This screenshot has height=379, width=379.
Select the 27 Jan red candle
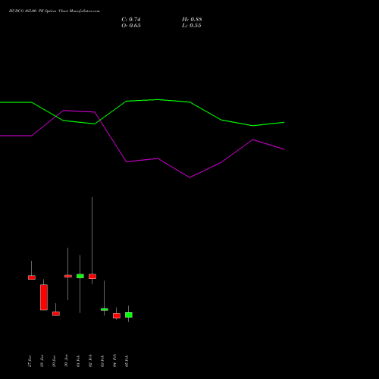32,277
